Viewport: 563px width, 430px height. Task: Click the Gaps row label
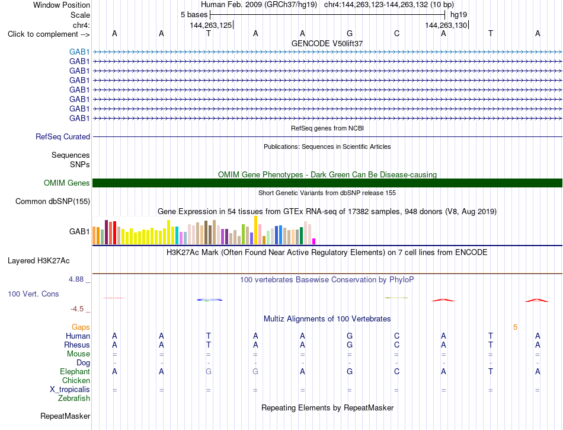(81, 327)
